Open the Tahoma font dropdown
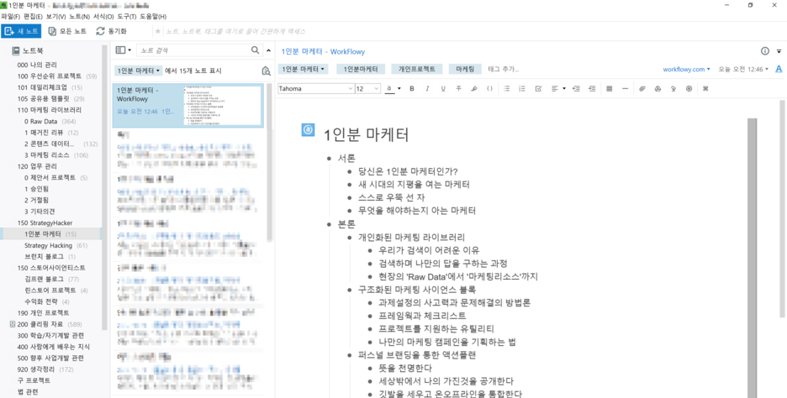This screenshot has height=398, width=787. (315, 89)
